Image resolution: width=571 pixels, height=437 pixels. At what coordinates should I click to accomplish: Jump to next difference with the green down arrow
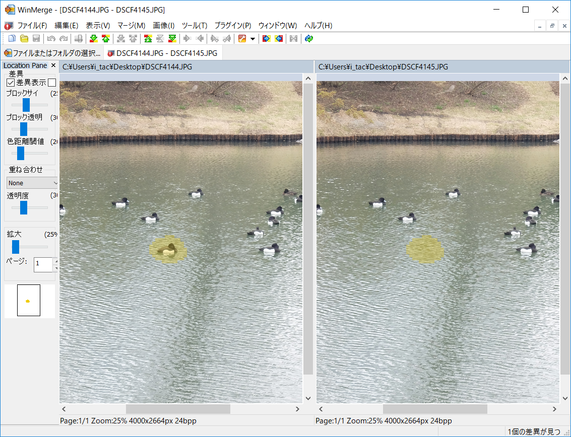pos(94,39)
